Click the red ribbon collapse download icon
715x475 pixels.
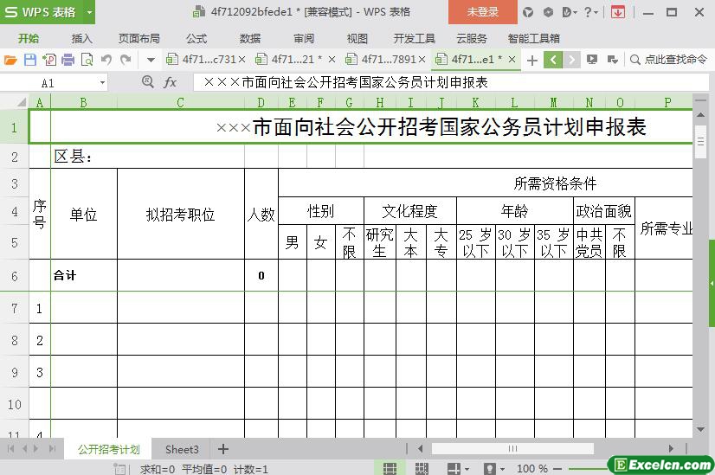(x=618, y=12)
